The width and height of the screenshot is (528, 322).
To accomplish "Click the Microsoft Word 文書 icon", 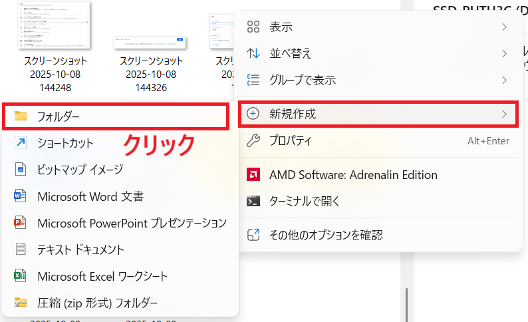I will [21, 196].
